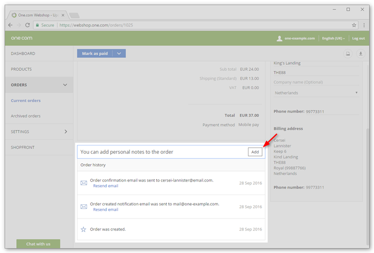Viewport: 374px width, 253px height.
Task: Click Add note button
Action: pyautogui.click(x=255, y=152)
